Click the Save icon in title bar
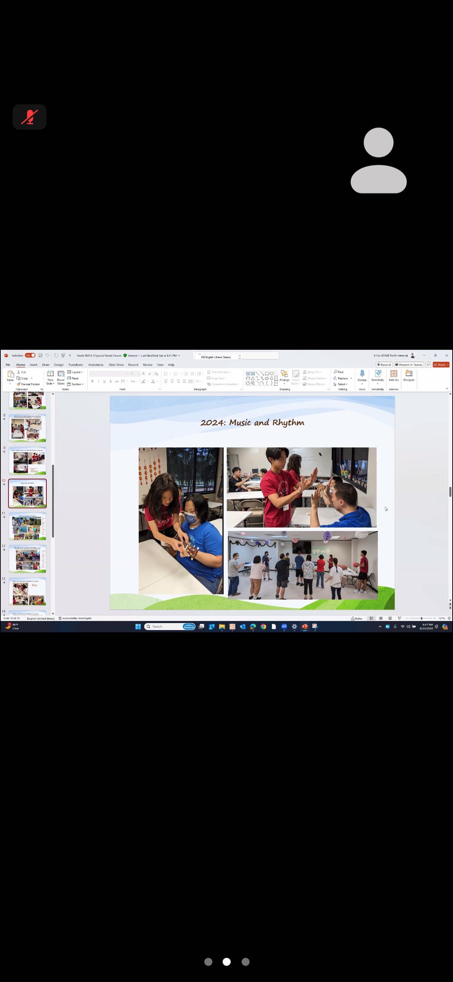 40,355
